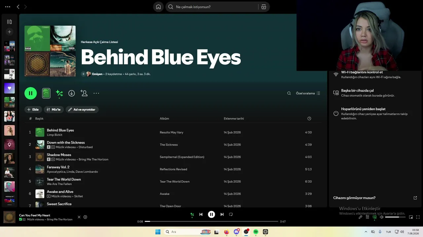This screenshot has height=237, width=423.
Task: Pause playback in the player bar
Action: coord(211,214)
